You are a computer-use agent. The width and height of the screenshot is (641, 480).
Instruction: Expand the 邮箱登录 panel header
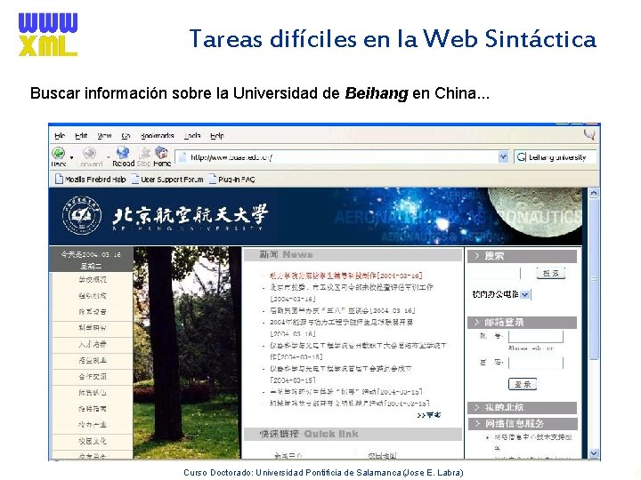point(522,323)
